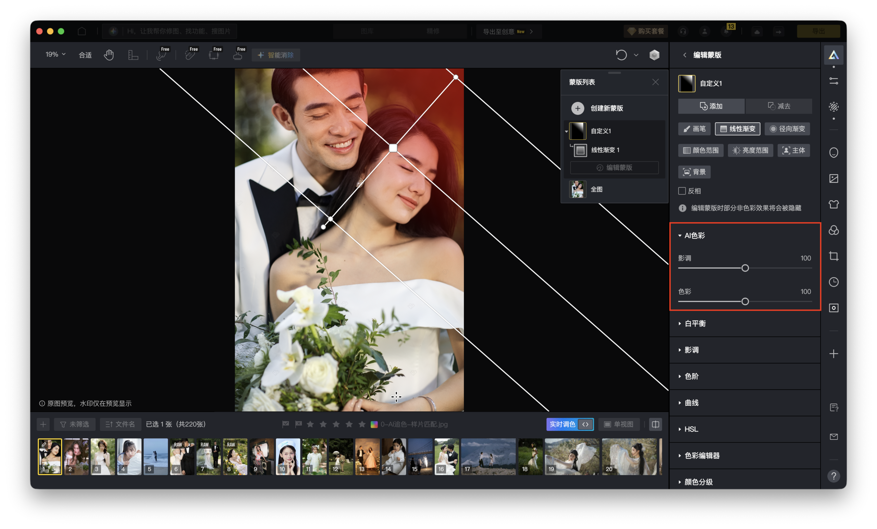Image resolution: width=877 pixels, height=529 pixels.
Task: Open the crop tool in right sidebar
Action: click(833, 256)
